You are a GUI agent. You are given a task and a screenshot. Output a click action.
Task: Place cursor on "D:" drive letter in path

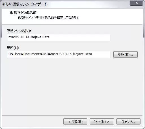coord(10,54)
